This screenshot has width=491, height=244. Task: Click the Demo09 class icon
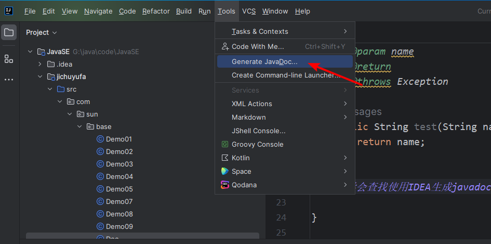[x=100, y=226]
